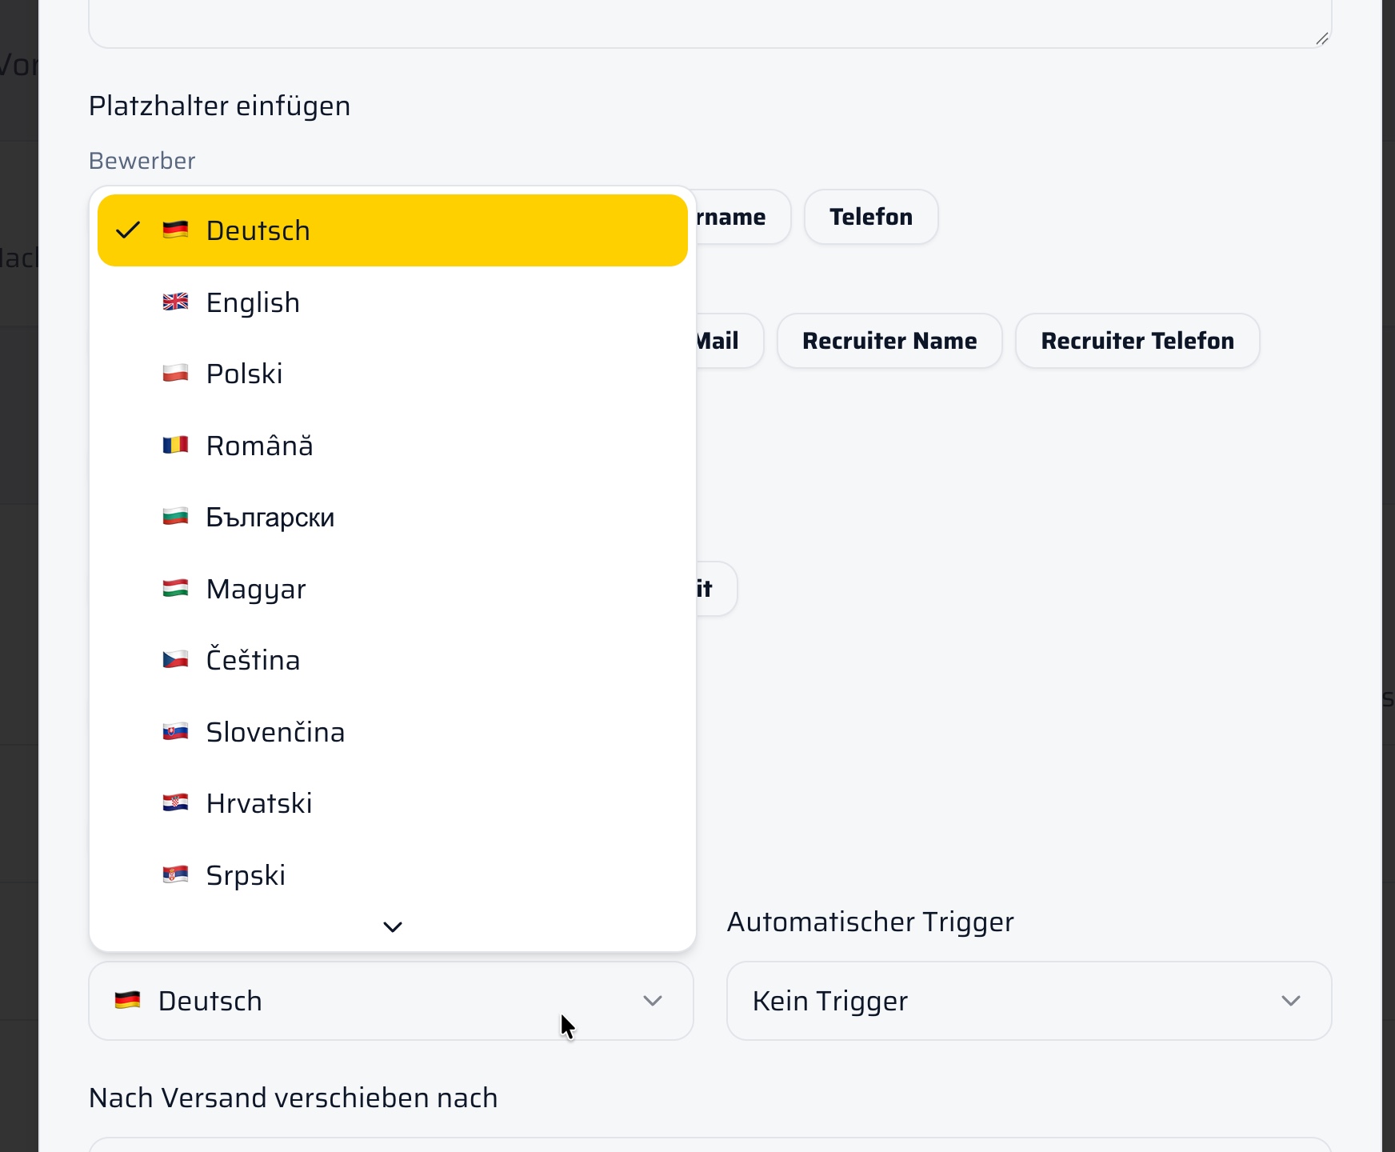
Task: Click inside the message text area
Action: coord(710,22)
